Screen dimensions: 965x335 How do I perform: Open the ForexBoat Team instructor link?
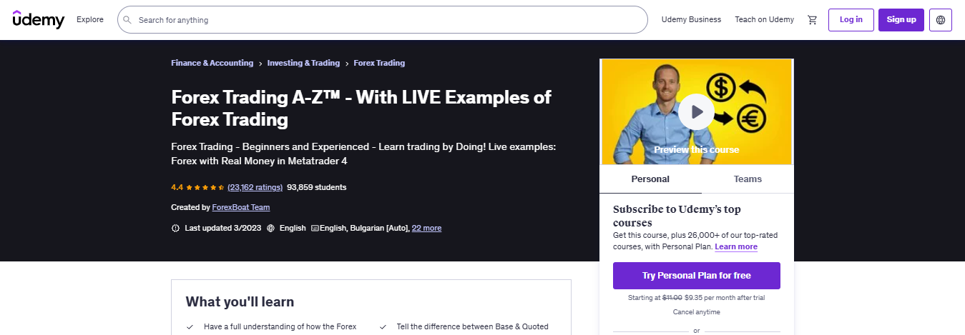tap(241, 207)
